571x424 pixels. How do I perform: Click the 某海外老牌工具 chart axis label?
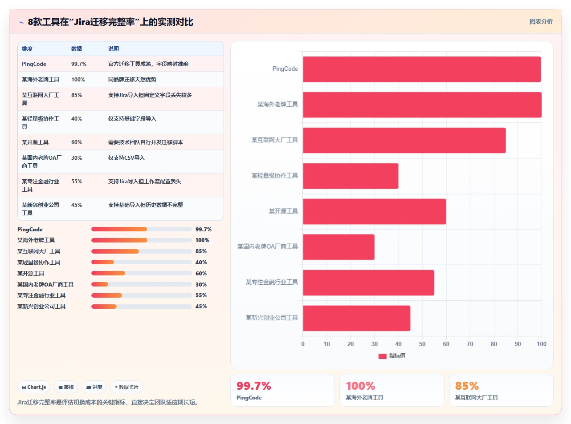(277, 105)
